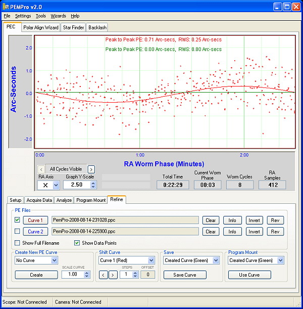Decrease shift Steps spinner
303x309 pixels.
pyautogui.click(x=135, y=277)
